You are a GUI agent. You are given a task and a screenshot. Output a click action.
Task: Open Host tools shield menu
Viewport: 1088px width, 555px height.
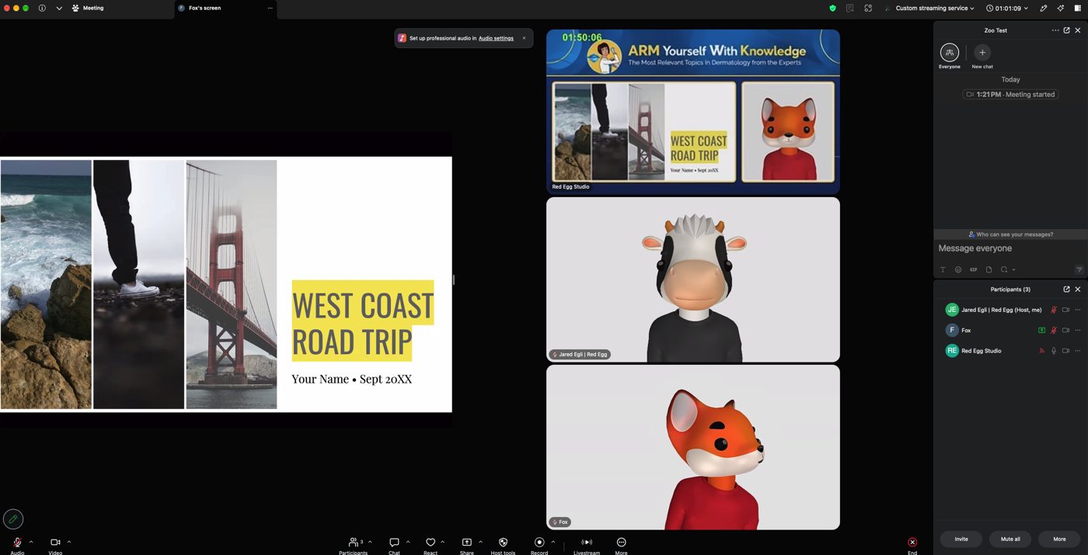(x=503, y=545)
